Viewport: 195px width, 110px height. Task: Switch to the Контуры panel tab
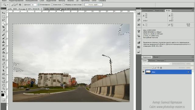161,61
